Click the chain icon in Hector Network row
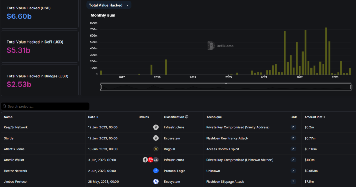This screenshot has height=187, width=356. 156,171
